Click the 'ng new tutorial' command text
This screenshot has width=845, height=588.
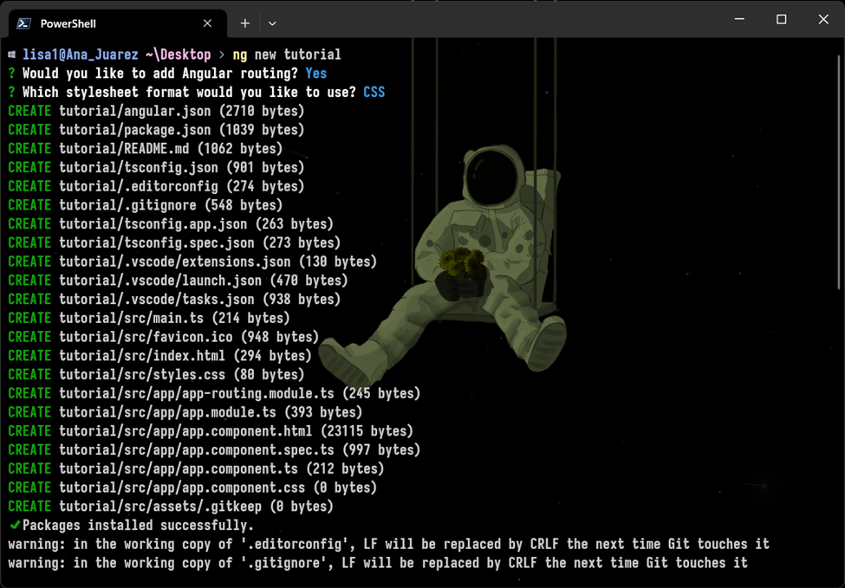click(x=287, y=55)
